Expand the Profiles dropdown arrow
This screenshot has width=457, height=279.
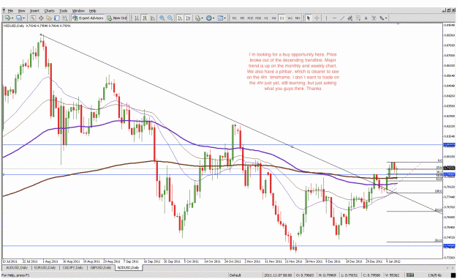24,18
